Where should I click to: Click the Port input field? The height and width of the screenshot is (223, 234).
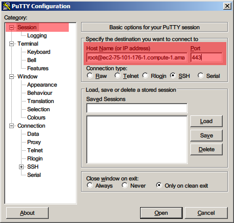[206, 57]
